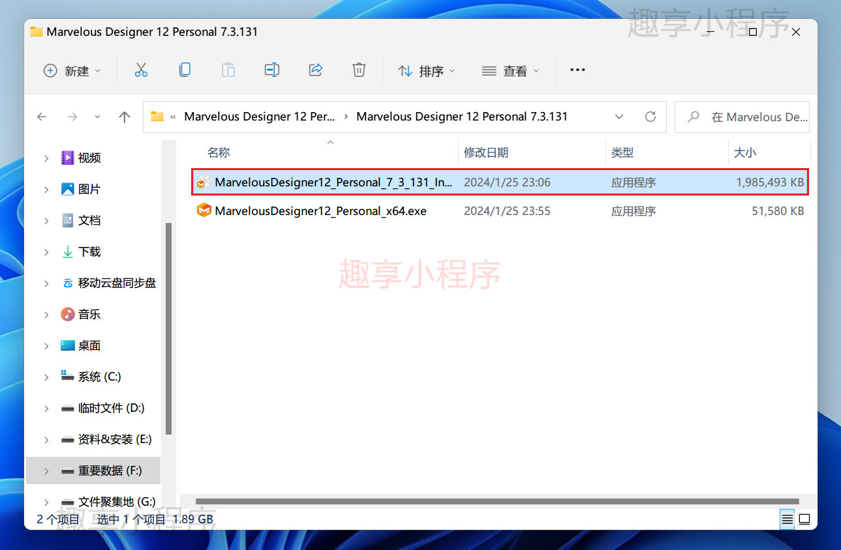Open the 查看 (View) dropdown
The width and height of the screenshot is (841, 550).
click(x=510, y=70)
